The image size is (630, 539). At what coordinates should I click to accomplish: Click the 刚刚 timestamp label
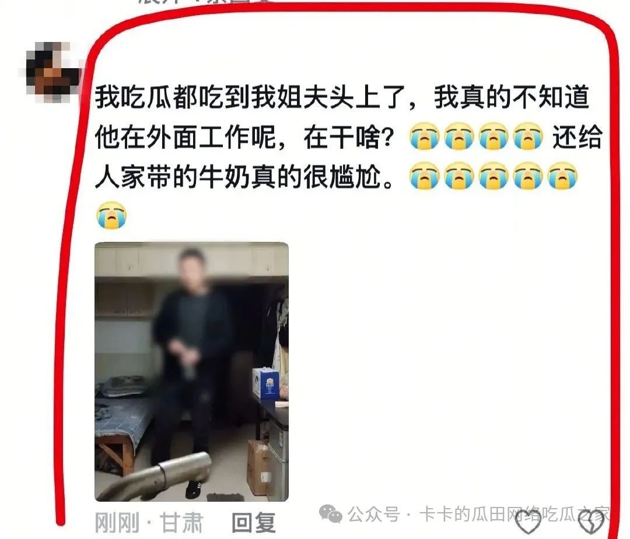point(117,523)
